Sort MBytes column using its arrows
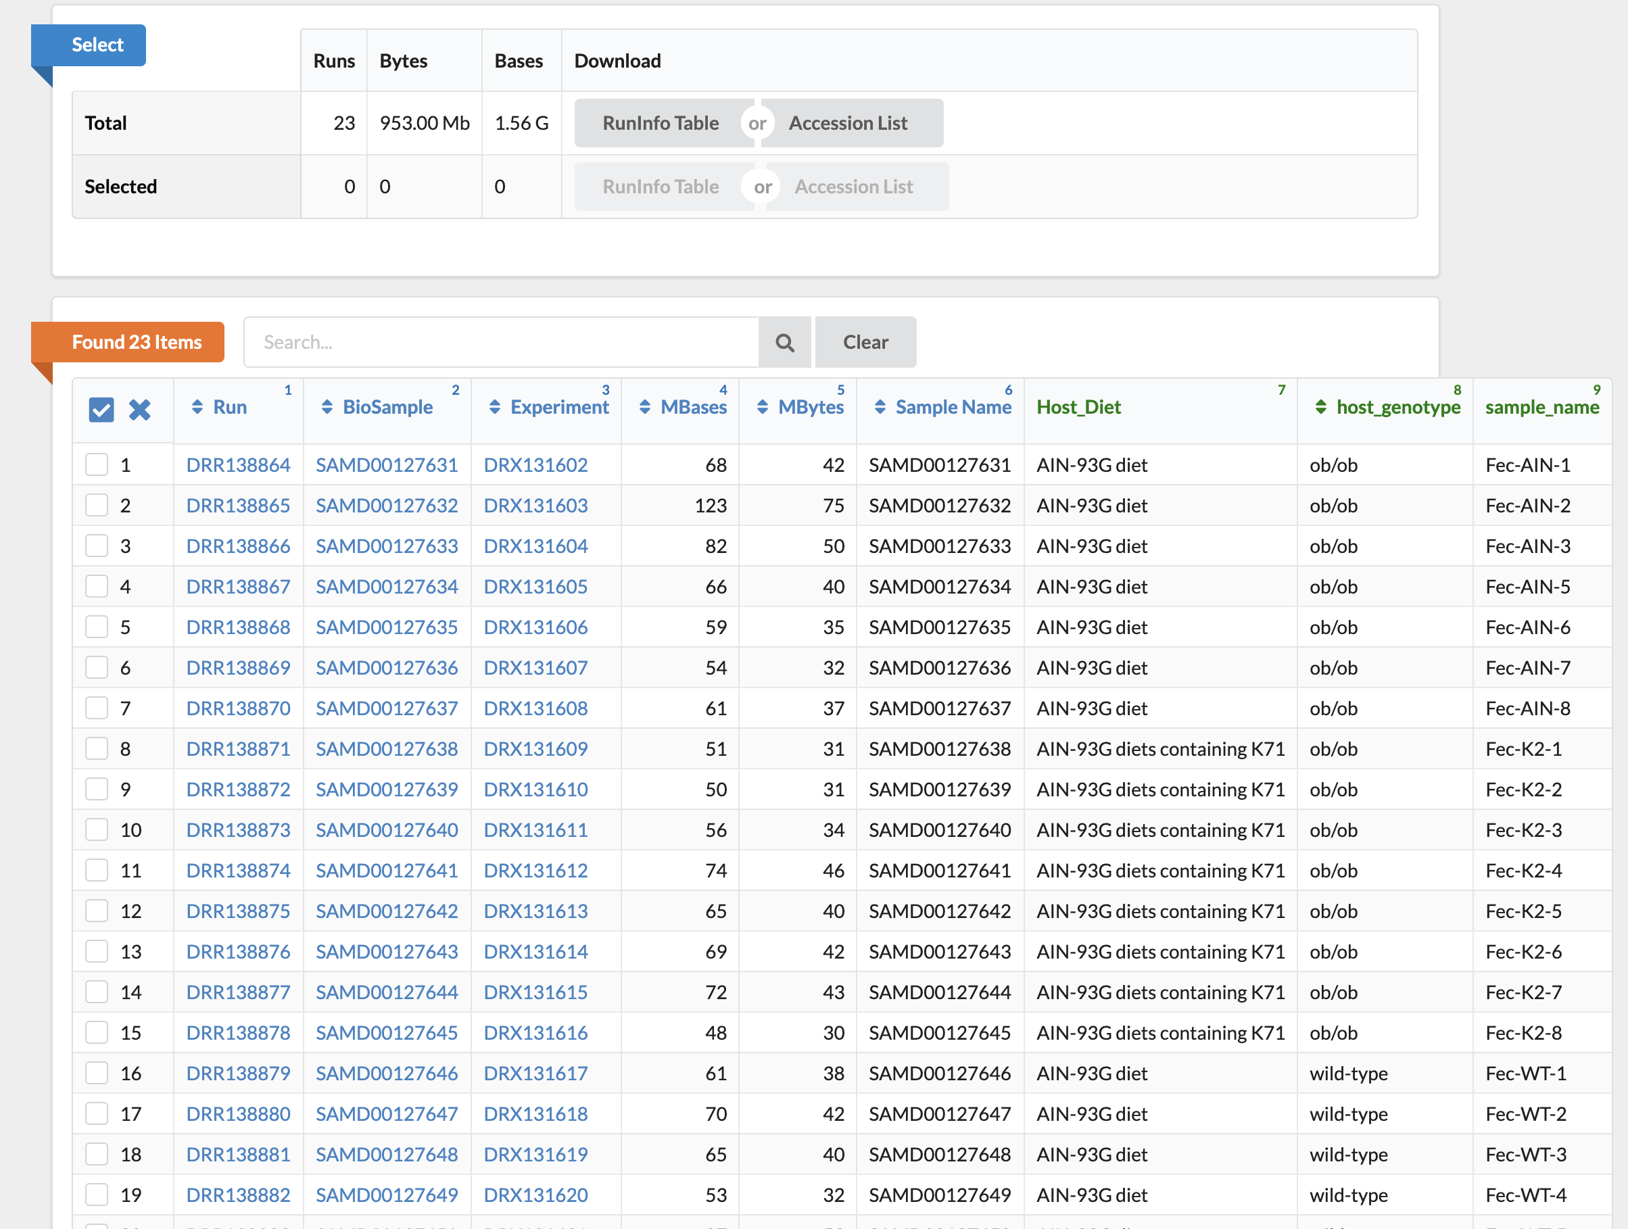 point(763,407)
